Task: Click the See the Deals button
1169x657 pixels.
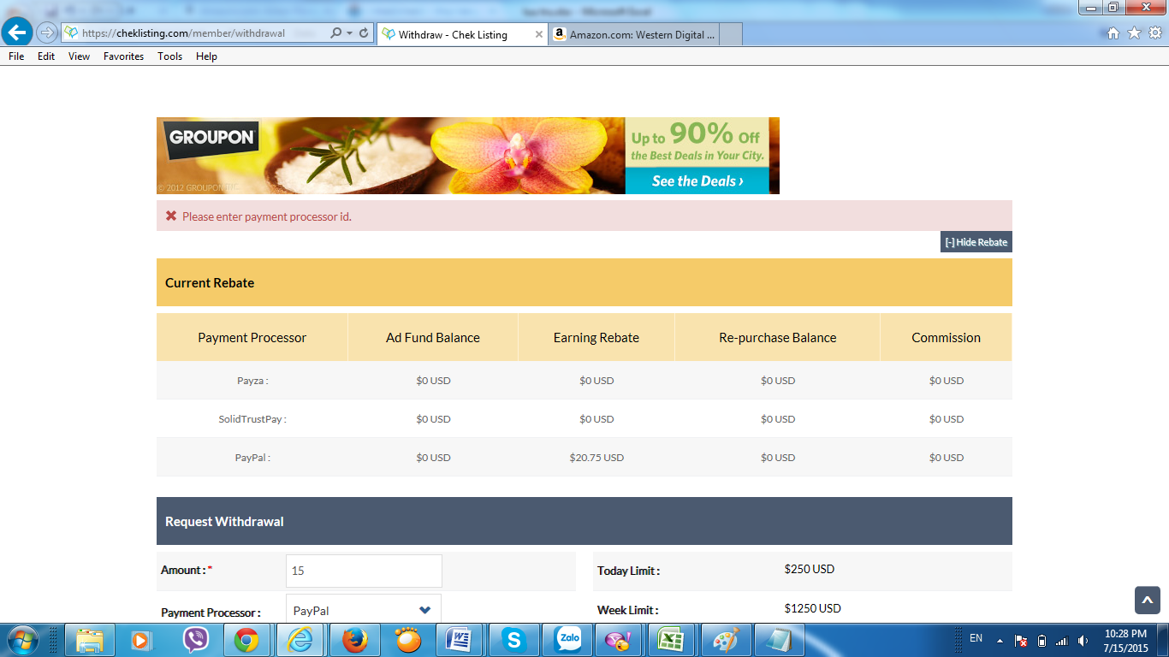Action: point(697,181)
